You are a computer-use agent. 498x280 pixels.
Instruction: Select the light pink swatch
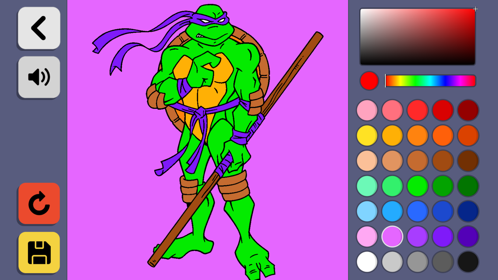coord(367,110)
